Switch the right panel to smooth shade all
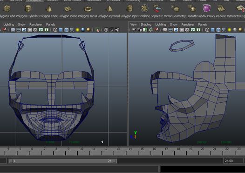 [x=213, y=30]
